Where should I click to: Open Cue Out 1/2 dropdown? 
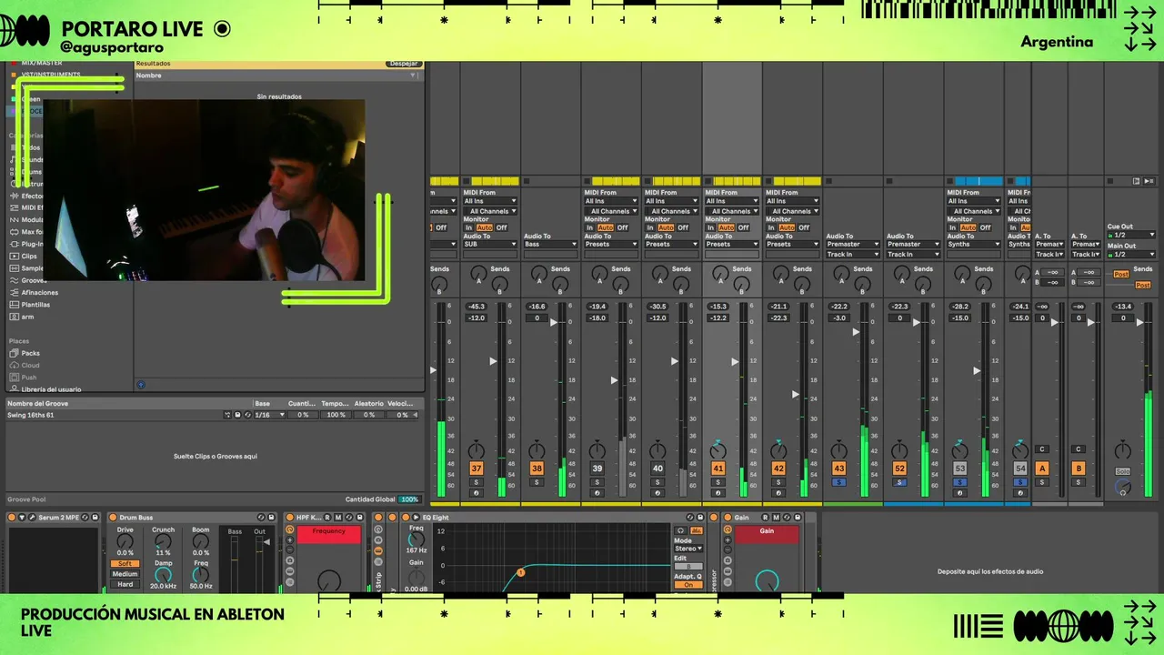(1131, 235)
